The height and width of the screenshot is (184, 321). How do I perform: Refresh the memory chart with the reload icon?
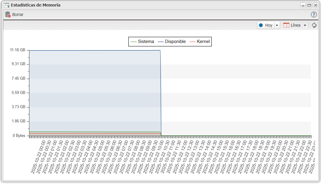click(x=314, y=25)
